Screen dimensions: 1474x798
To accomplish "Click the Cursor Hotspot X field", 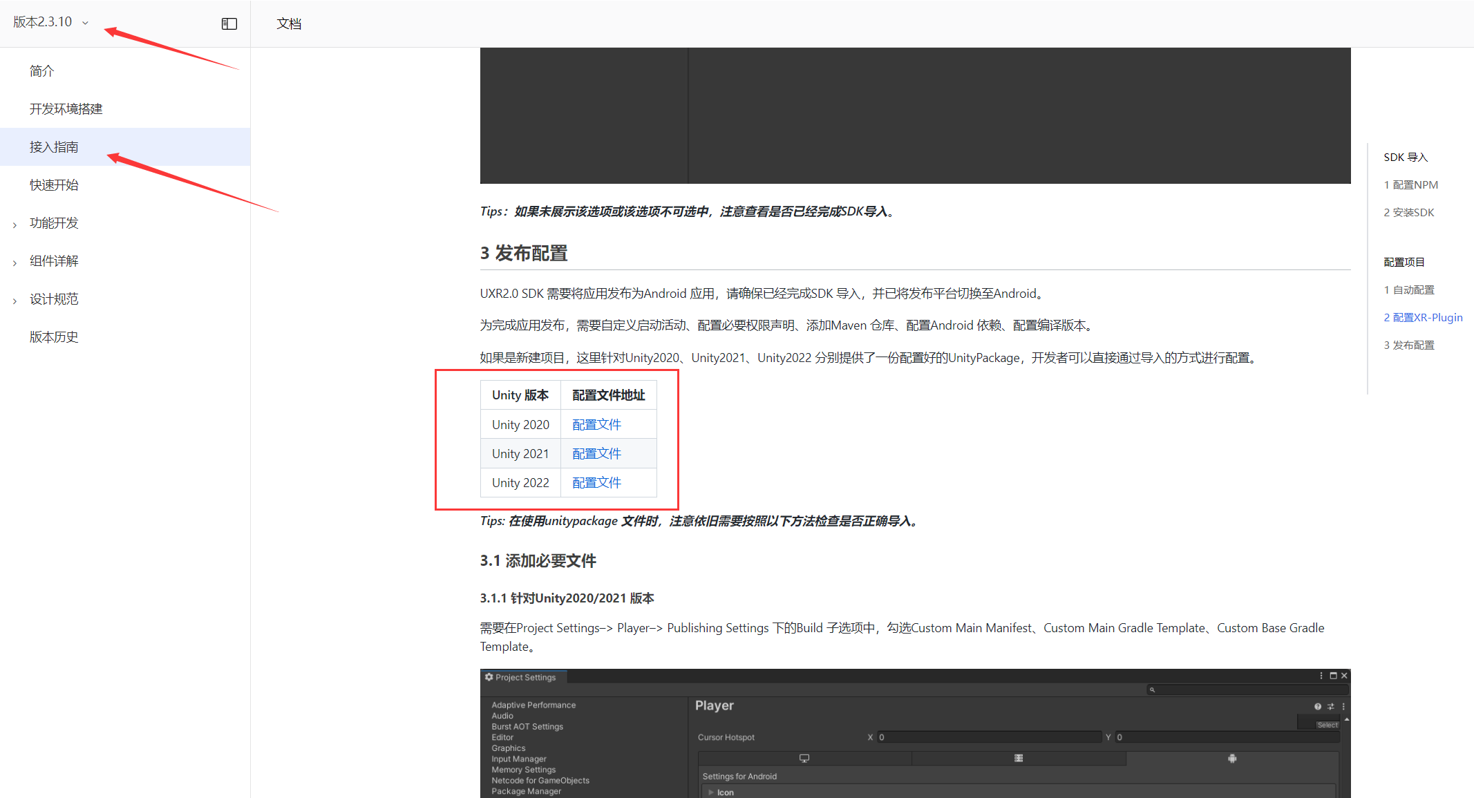I will tap(988, 737).
